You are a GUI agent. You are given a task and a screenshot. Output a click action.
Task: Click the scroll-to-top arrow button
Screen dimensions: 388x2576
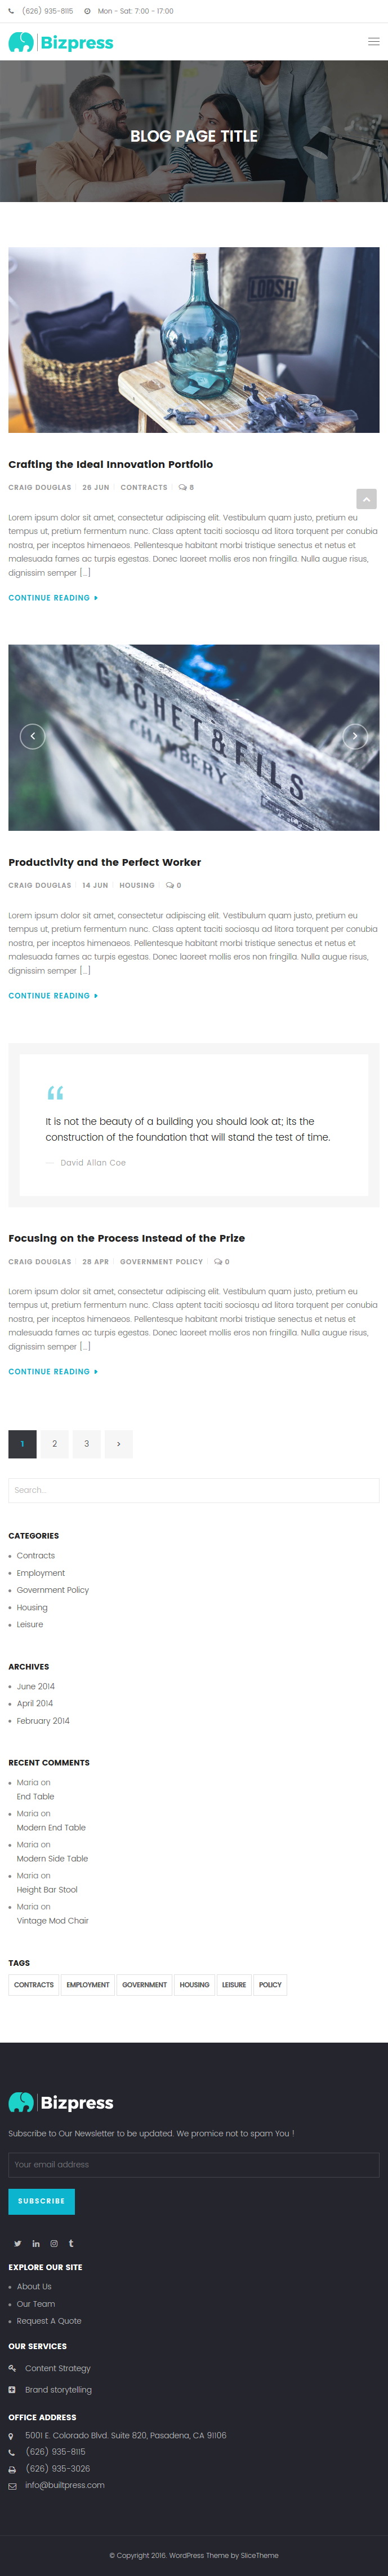coord(366,499)
